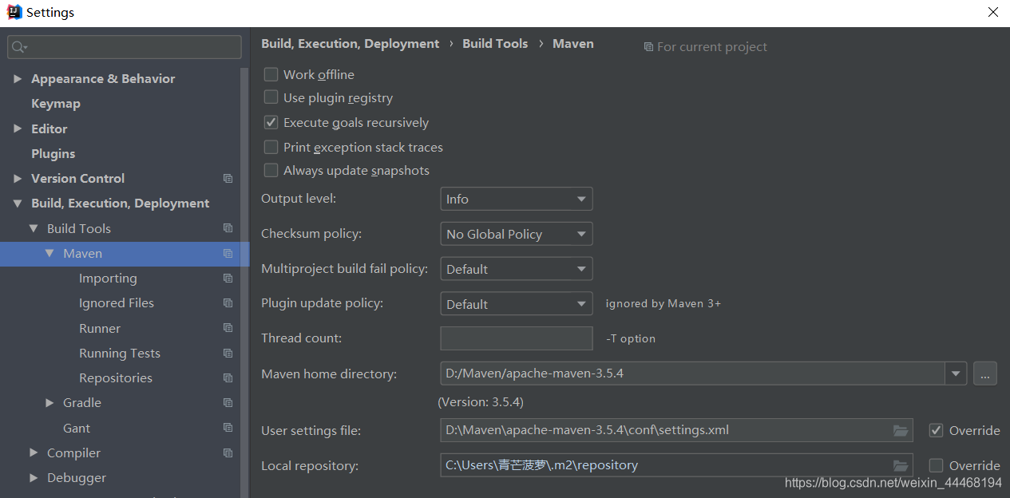Open folder picker for Local repository path
The width and height of the screenshot is (1010, 498).
tap(901, 464)
